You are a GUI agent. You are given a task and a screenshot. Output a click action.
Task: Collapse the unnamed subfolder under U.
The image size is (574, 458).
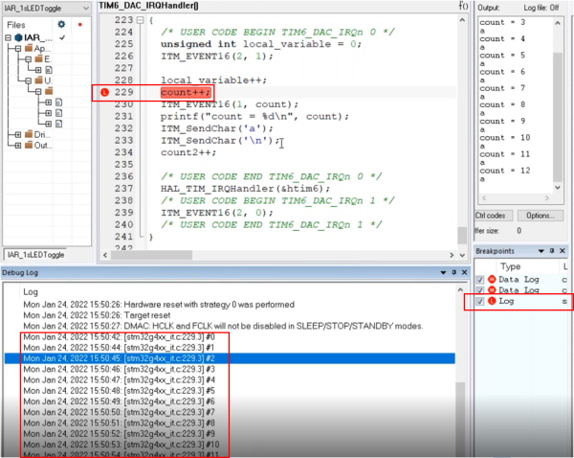coord(38,91)
